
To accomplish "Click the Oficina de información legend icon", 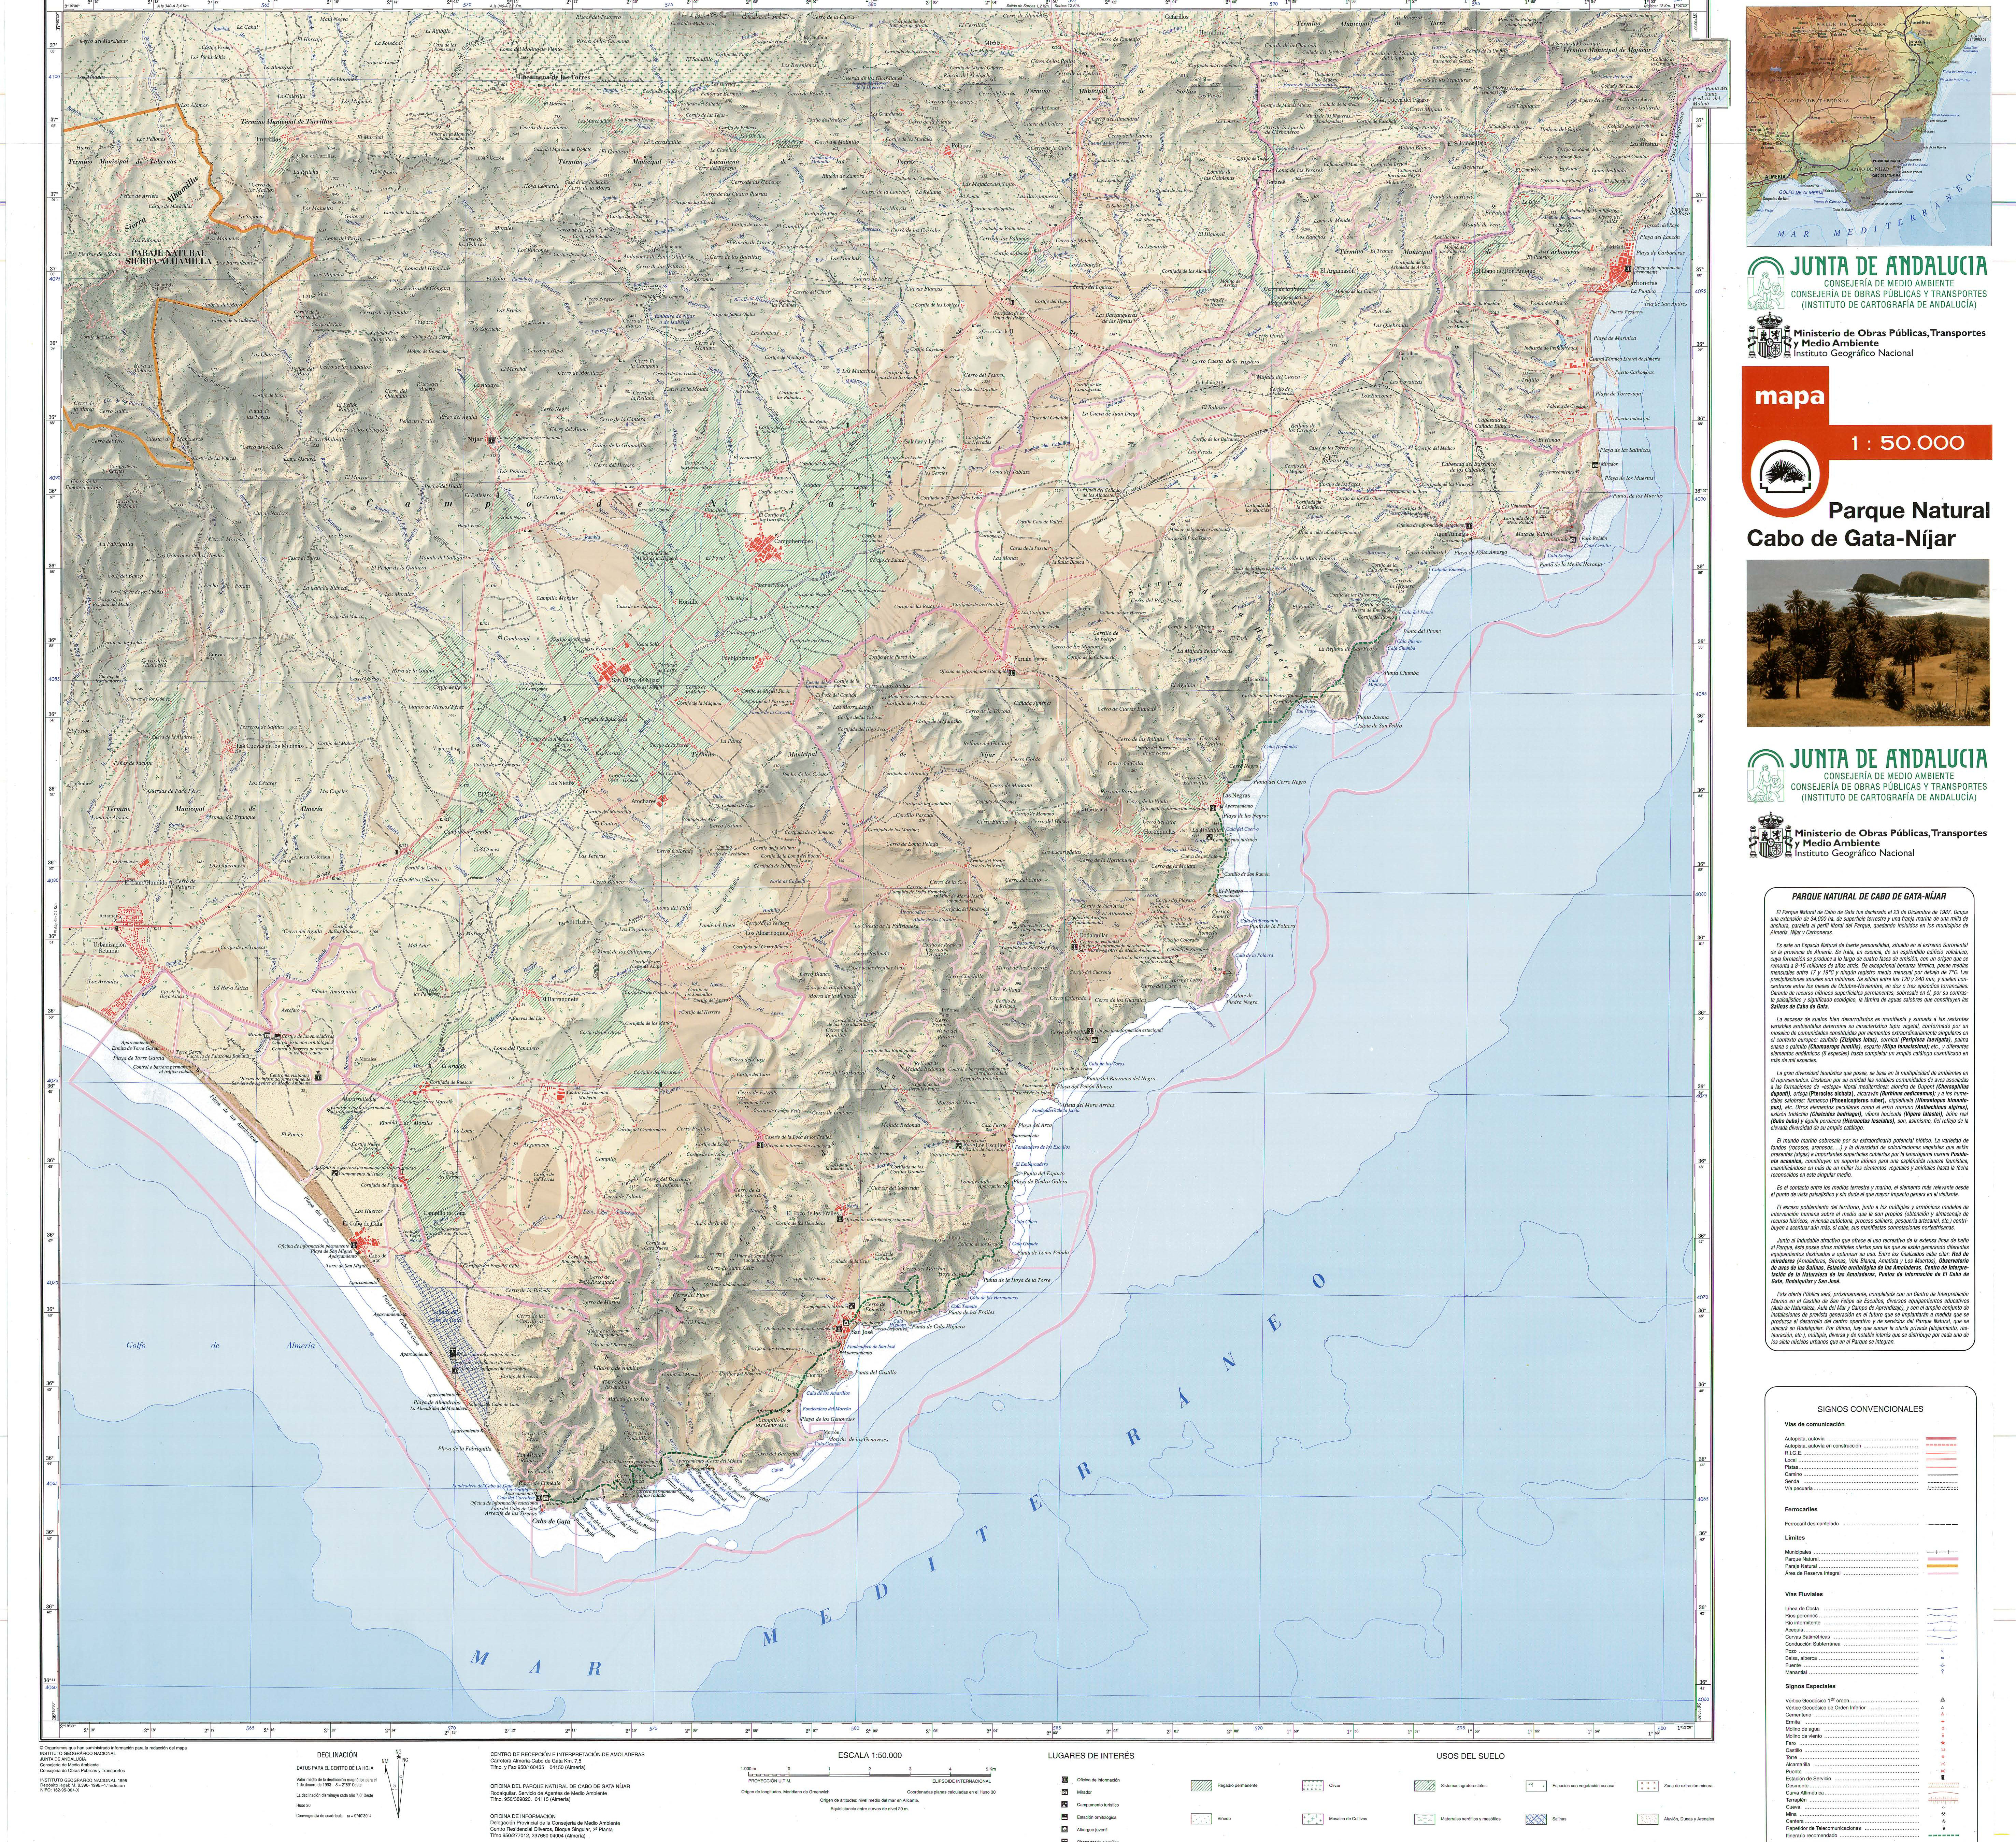I will coord(1065,1780).
